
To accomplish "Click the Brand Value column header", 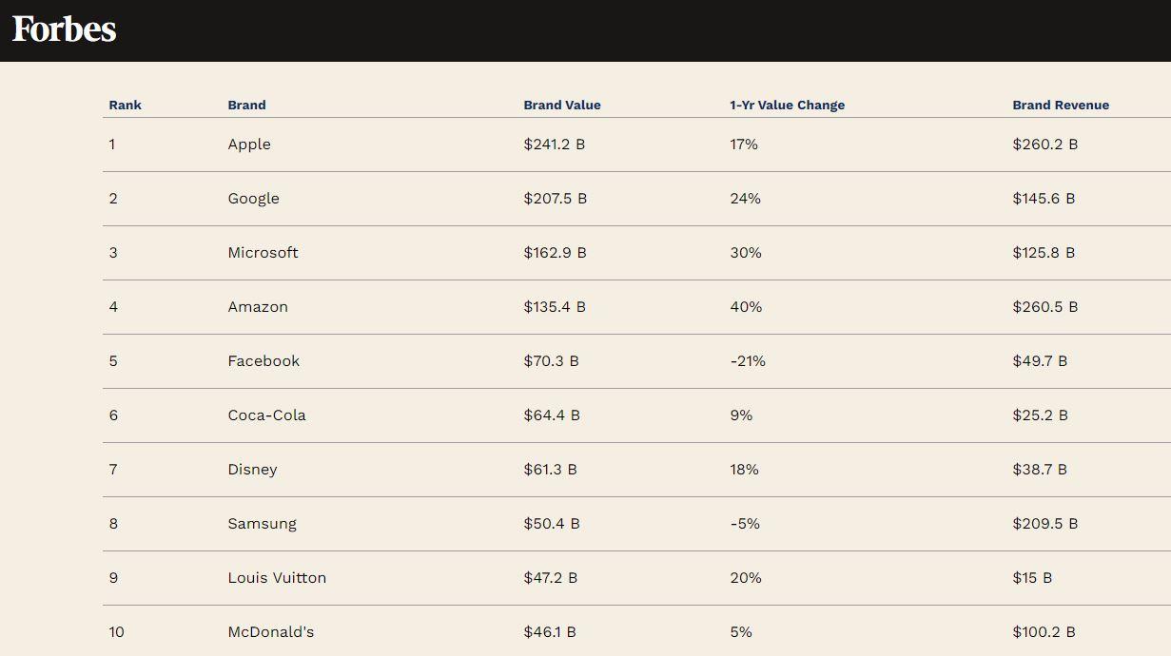I will pos(561,106).
